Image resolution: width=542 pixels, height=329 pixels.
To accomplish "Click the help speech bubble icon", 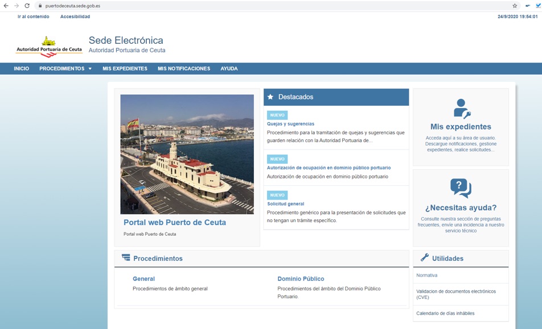I will (x=461, y=188).
